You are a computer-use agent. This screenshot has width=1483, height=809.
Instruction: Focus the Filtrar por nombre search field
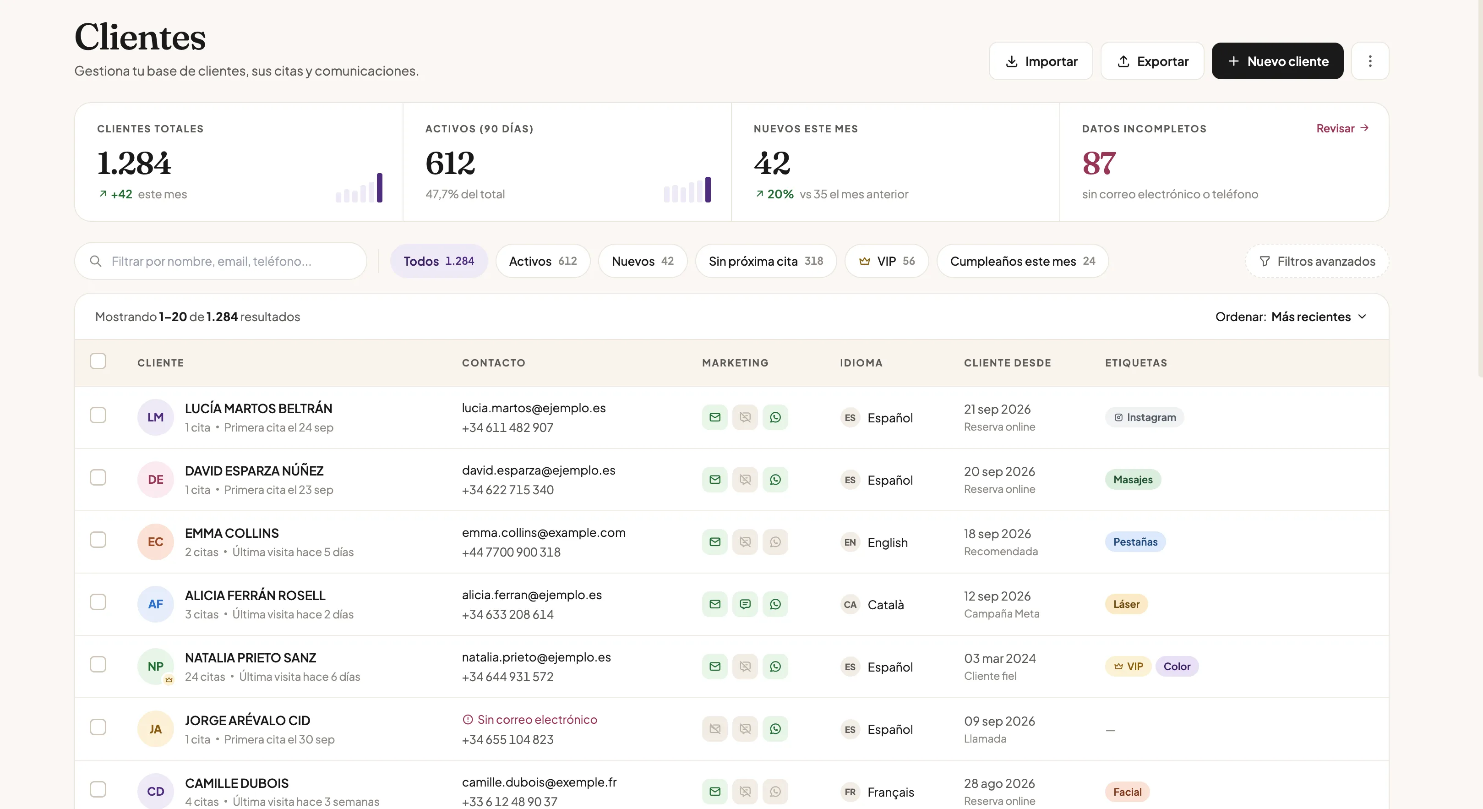pyautogui.click(x=220, y=262)
